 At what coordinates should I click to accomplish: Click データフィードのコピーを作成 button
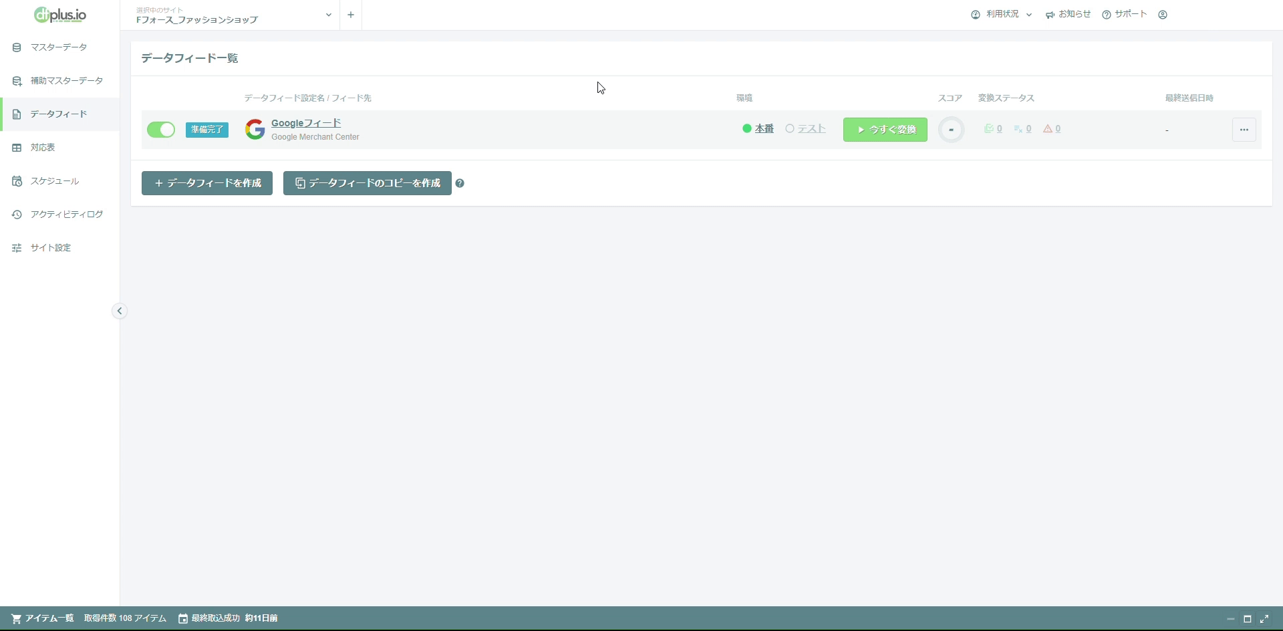click(x=368, y=183)
